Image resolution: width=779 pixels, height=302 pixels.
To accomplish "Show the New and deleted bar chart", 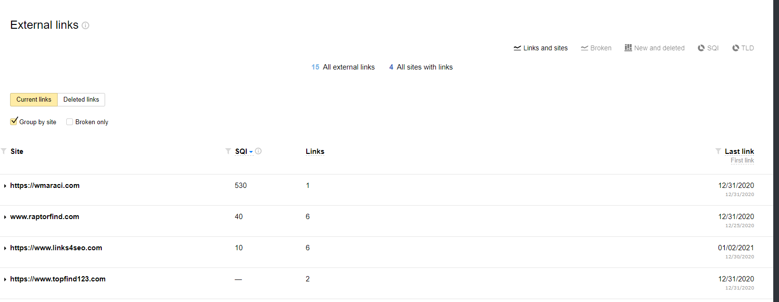I will [655, 48].
